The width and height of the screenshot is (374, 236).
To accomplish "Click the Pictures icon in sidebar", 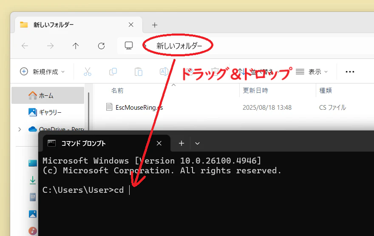I will coord(33,214).
